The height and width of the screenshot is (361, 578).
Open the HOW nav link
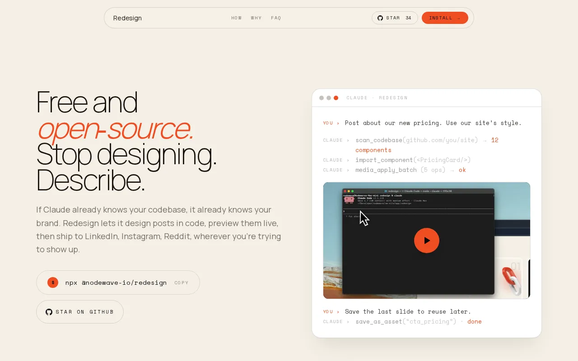click(237, 18)
